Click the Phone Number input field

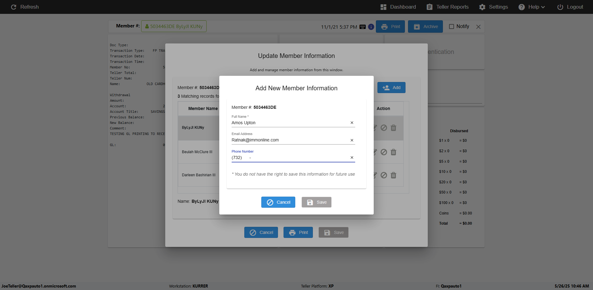[x=290, y=157]
